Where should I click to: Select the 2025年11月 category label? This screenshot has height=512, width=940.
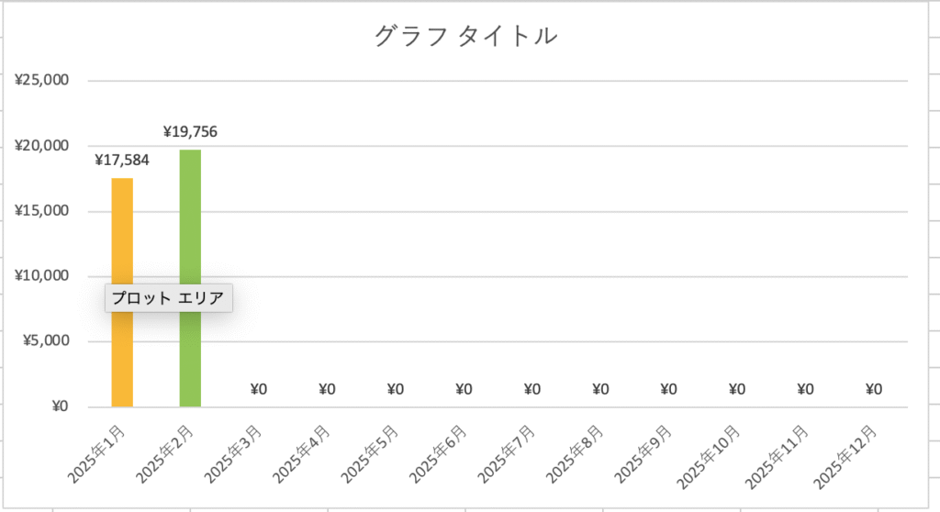click(x=777, y=457)
